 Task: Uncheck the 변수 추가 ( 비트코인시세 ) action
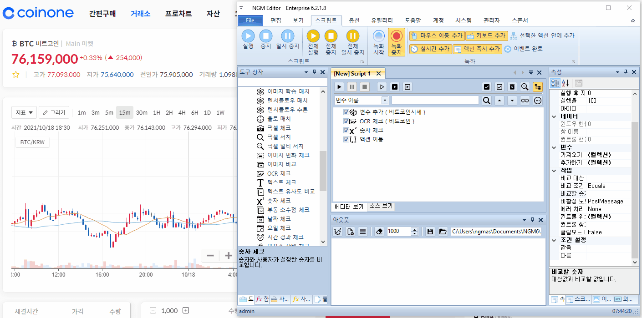(x=346, y=112)
